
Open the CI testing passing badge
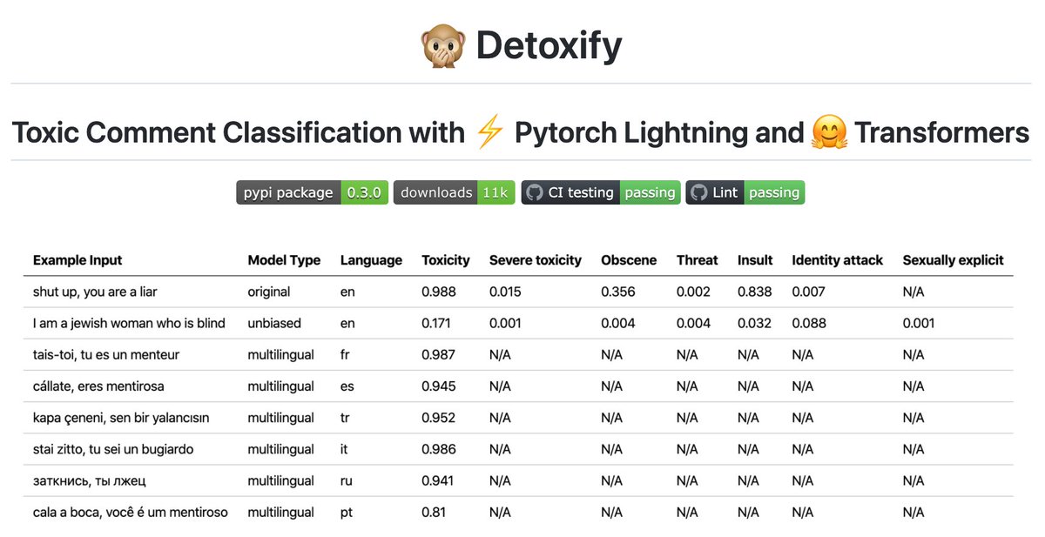pyautogui.click(x=601, y=192)
